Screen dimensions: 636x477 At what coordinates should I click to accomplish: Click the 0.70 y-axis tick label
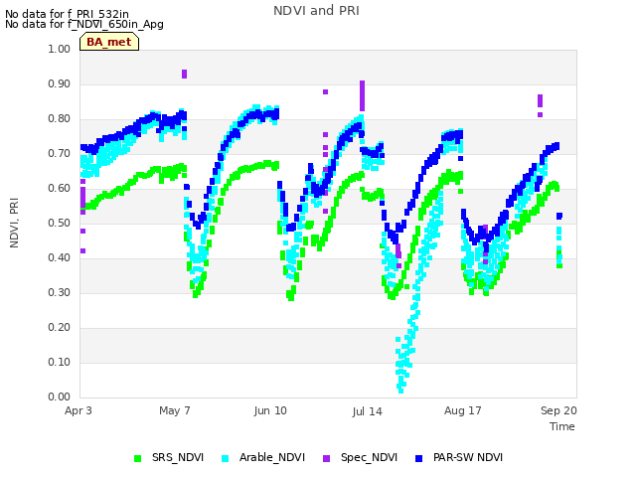(x=60, y=153)
